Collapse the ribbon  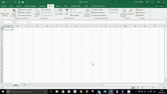click(x=165, y=18)
